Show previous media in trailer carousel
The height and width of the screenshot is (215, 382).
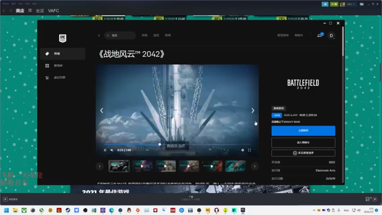click(x=102, y=110)
